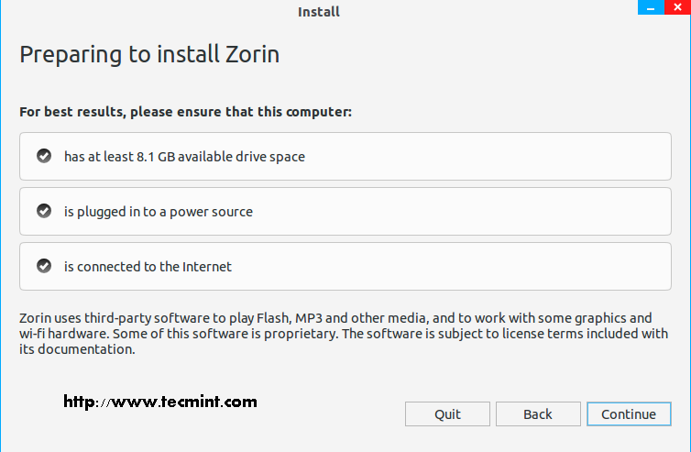Minimize the Install window
Screen dimensions: 691x452
coord(648,8)
